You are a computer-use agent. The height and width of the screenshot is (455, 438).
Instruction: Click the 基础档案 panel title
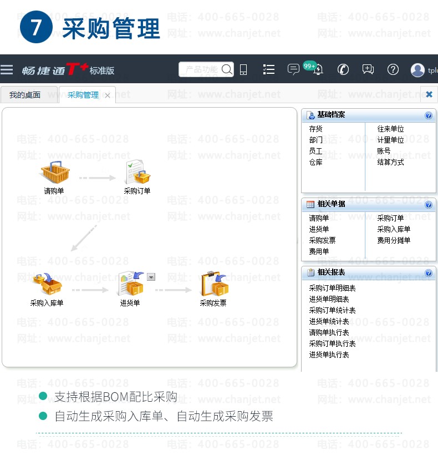pos(331,115)
